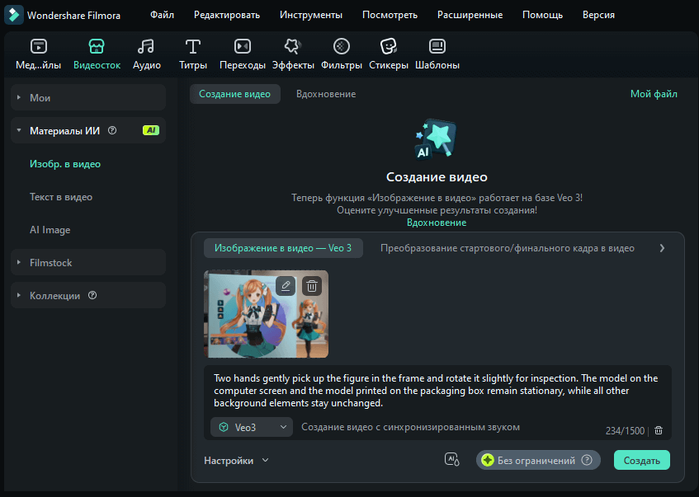
Task: Click the help icon next to Коллекции
Action: click(x=92, y=295)
